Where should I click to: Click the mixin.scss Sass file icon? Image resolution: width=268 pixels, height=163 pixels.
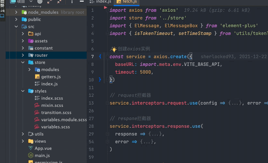point(37,105)
